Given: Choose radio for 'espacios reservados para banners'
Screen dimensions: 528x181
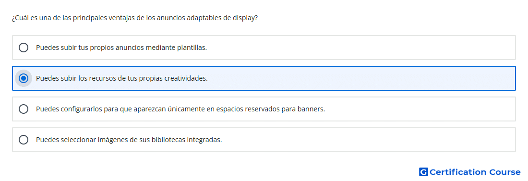Looking at the screenshot, I should 24,109.
